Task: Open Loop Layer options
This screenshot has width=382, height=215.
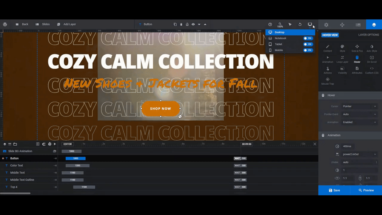Action: pyautogui.click(x=342, y=59)
